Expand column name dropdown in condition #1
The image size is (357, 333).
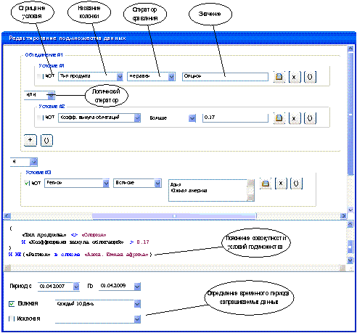(x=120, y=77)
